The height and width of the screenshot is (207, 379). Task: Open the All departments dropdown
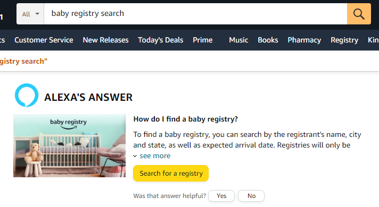point(30,14)
